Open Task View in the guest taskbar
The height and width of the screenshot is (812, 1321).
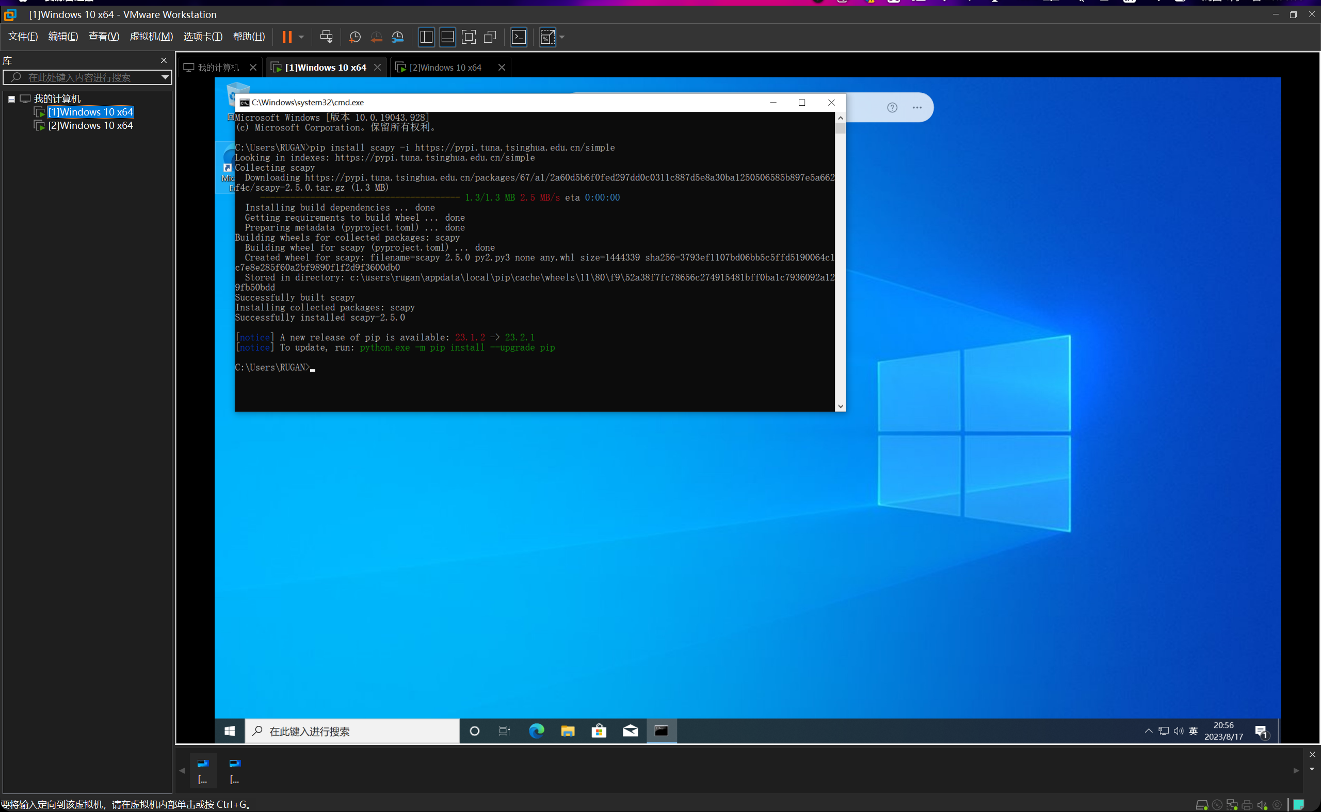click(x=505, y=731)
